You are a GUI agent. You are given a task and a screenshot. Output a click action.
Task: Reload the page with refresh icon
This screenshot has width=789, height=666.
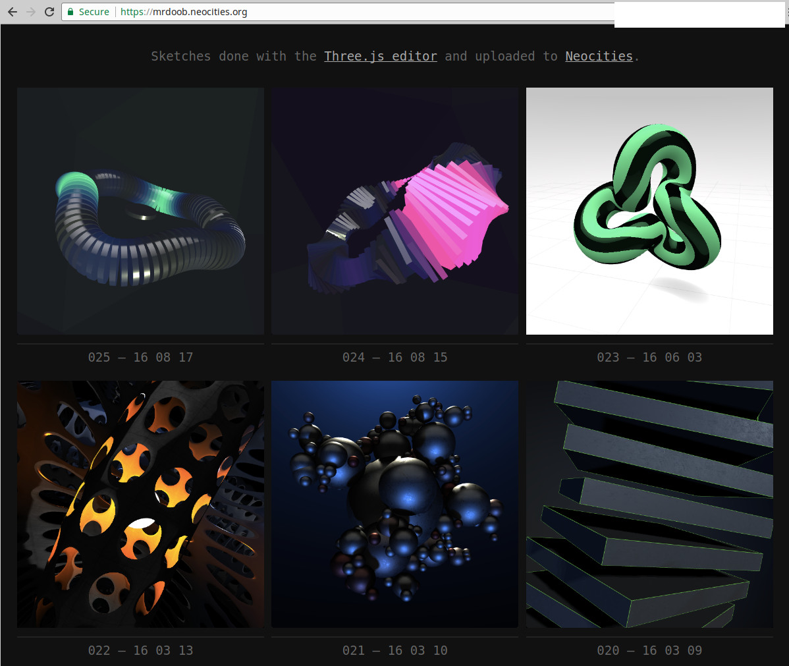tap(49, 12)
